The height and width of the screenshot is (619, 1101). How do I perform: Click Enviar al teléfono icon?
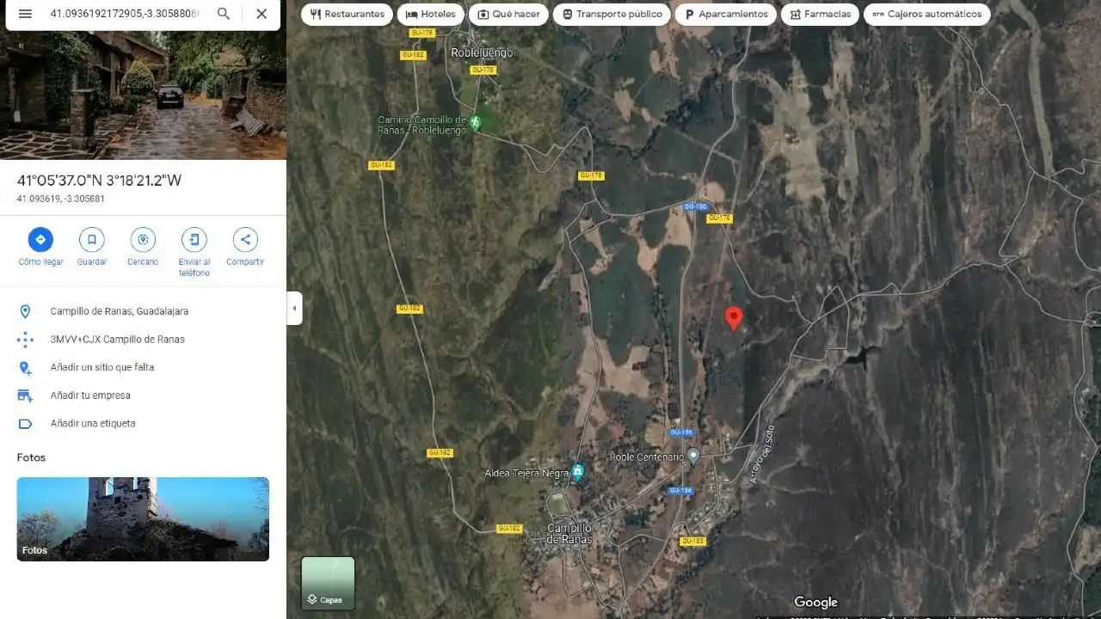[194, 240]
